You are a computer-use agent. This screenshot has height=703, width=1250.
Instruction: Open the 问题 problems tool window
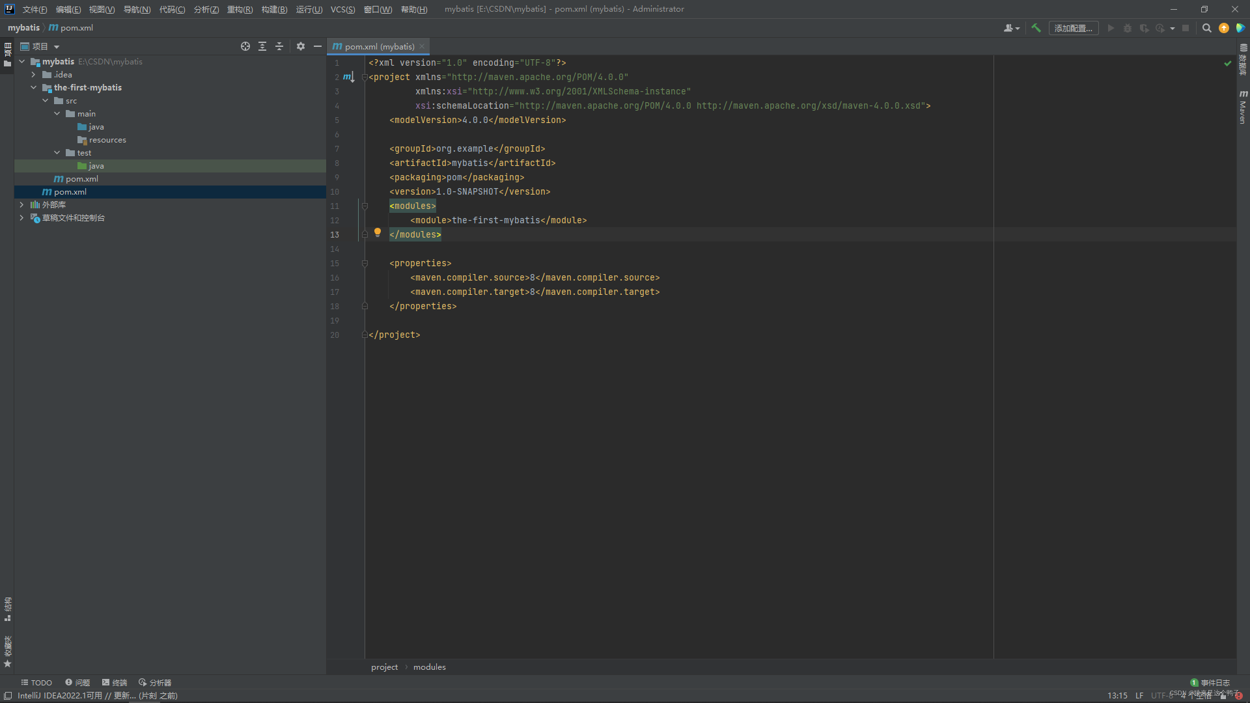click(77, 683)
